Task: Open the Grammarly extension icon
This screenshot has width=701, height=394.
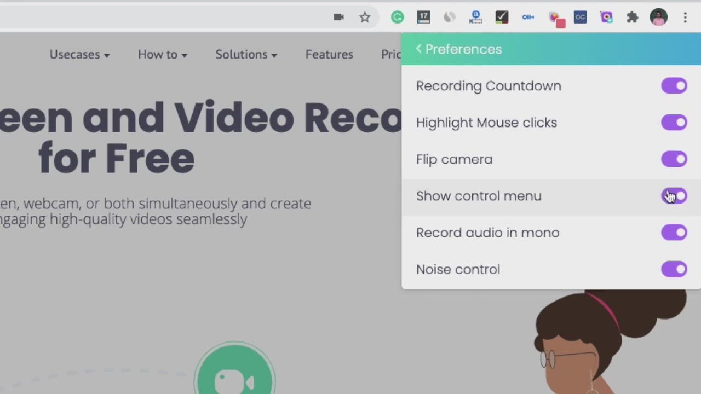Action: [397, 18]
